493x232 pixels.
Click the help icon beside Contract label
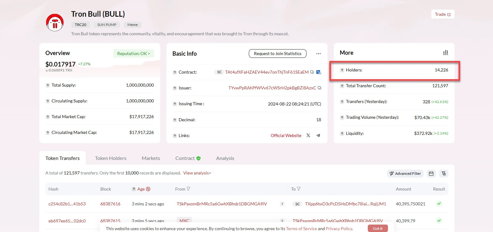pyautogui.click(x=175, y=72)
